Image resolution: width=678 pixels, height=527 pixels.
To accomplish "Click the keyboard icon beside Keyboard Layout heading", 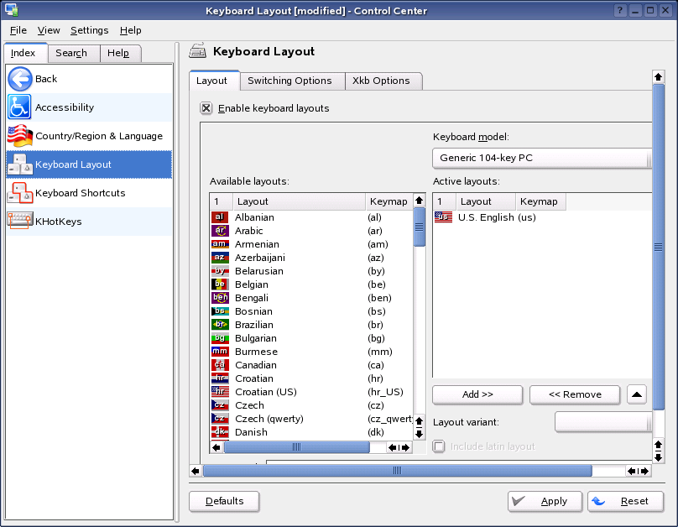I will (197, 50).
